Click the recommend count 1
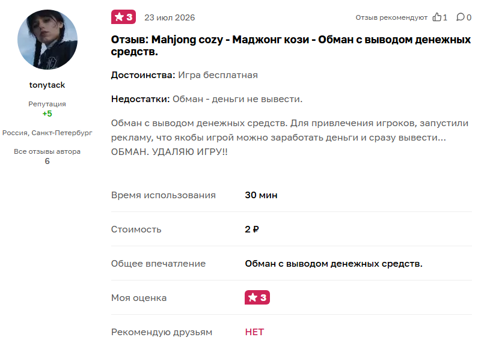This screenshot has height=346, width=490. 445,17
